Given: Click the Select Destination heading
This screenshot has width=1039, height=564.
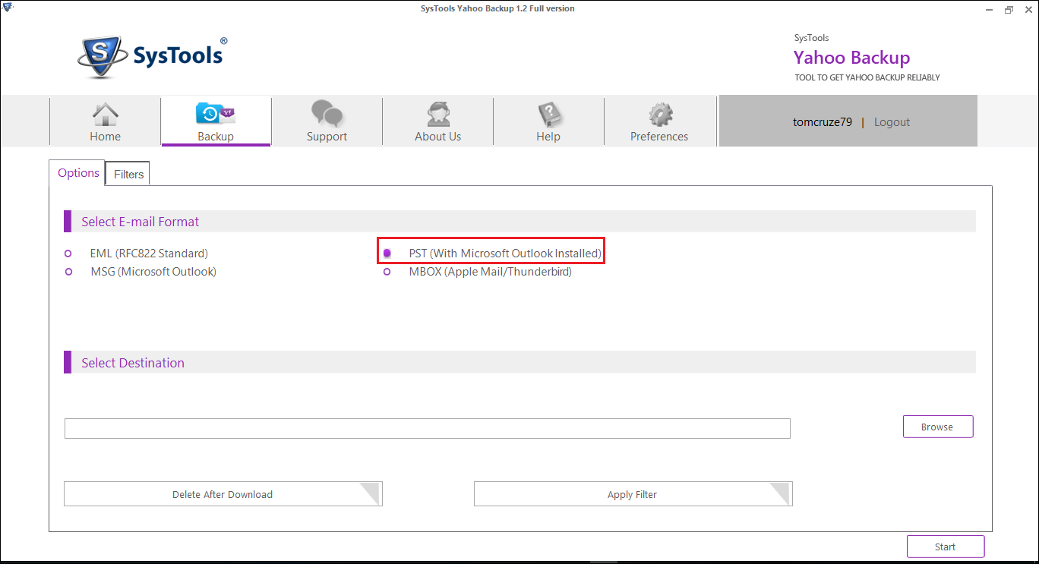Looking at the screenshot, I should 133,363.
